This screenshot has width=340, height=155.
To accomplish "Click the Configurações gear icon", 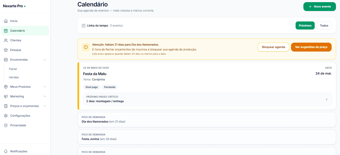I will [6, 116].
